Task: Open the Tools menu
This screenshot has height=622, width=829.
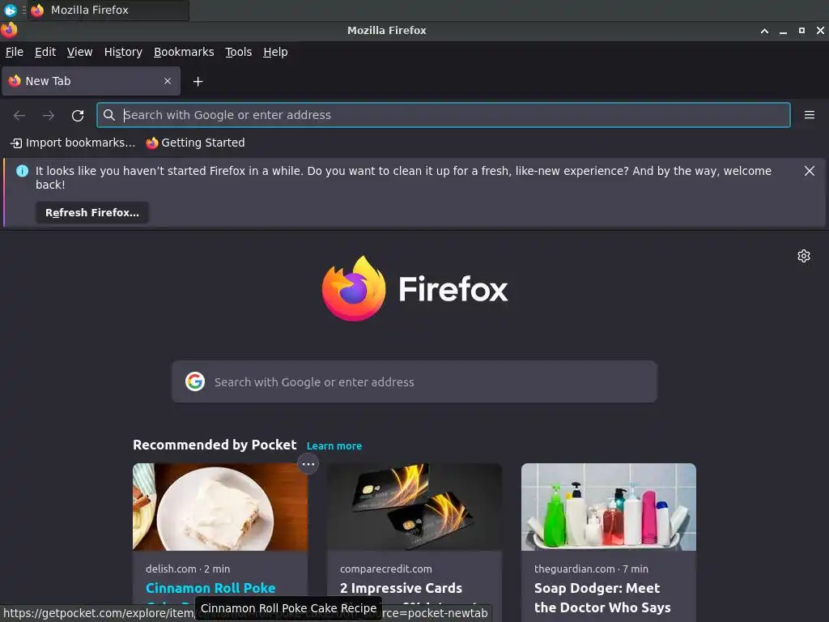Action: (239, 52)
